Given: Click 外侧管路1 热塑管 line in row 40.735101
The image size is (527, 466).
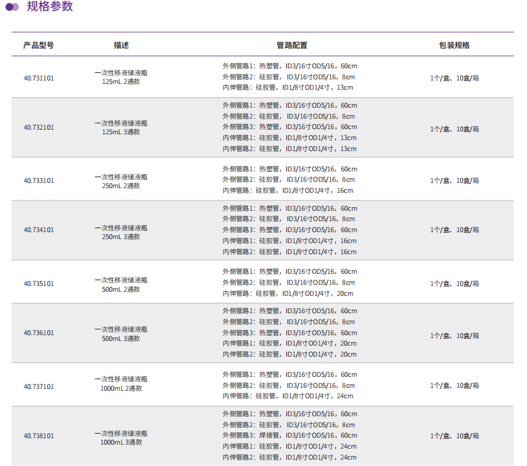Looking at the screenshot, I should [290, 271].
